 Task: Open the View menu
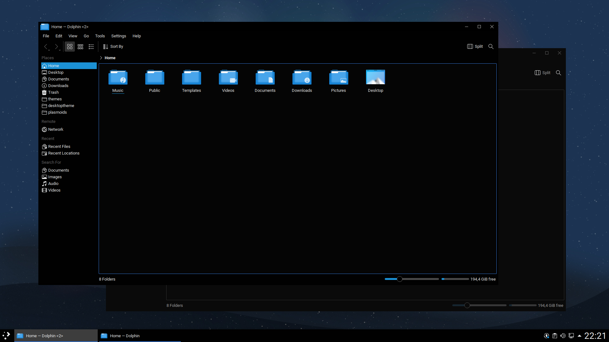tap(73, 36)
